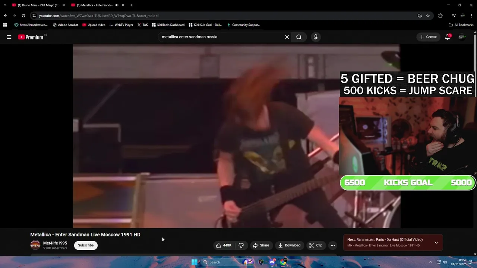Open the volume tray icon
The height and width of the screenshot is (268, 477).
pyautogui.click(x=445, y=262)
